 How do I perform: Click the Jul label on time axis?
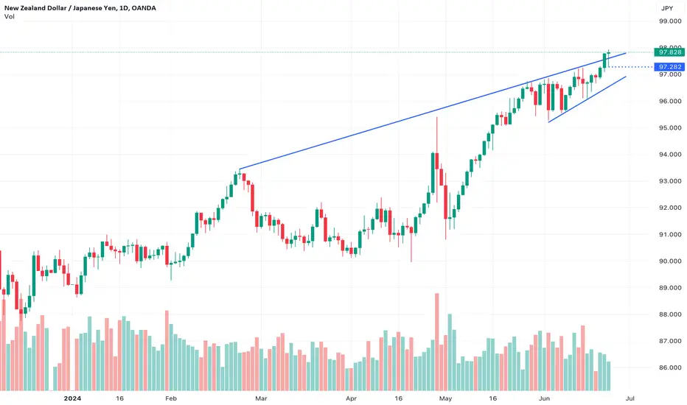point(630,398)
